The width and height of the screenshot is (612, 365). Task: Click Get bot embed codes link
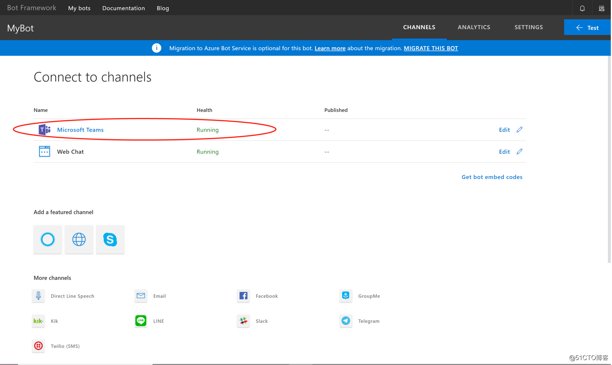point(493,177)
